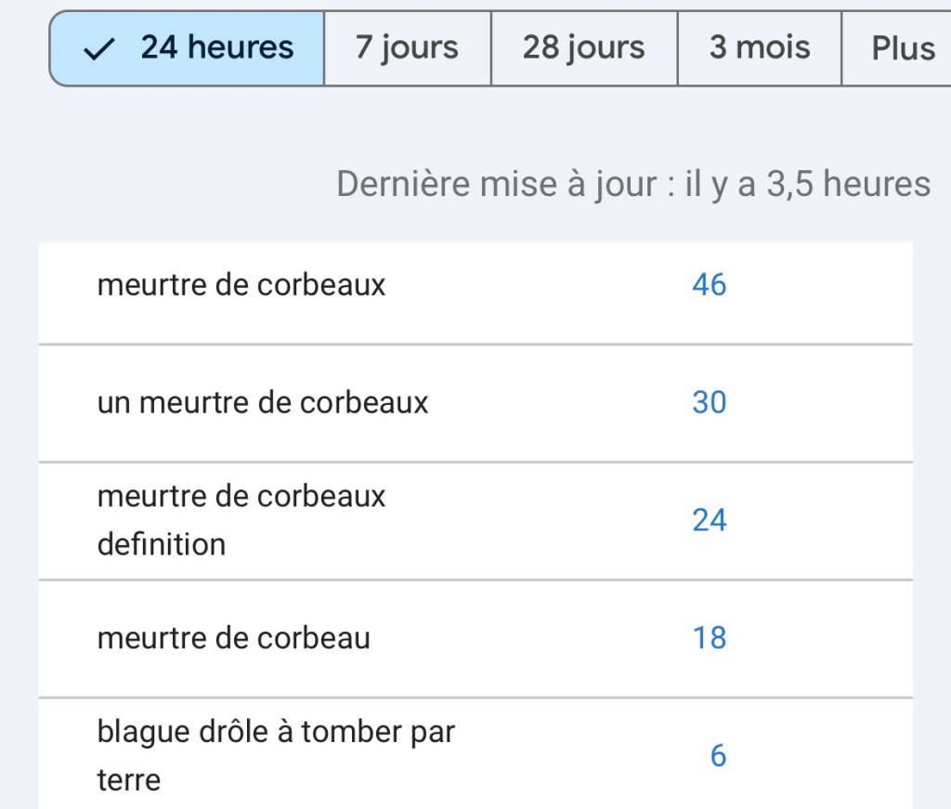Screen dimensions: 951x809
Task: Click the count 46 next to meurtre de corbeaux
Action: [709, 285]
